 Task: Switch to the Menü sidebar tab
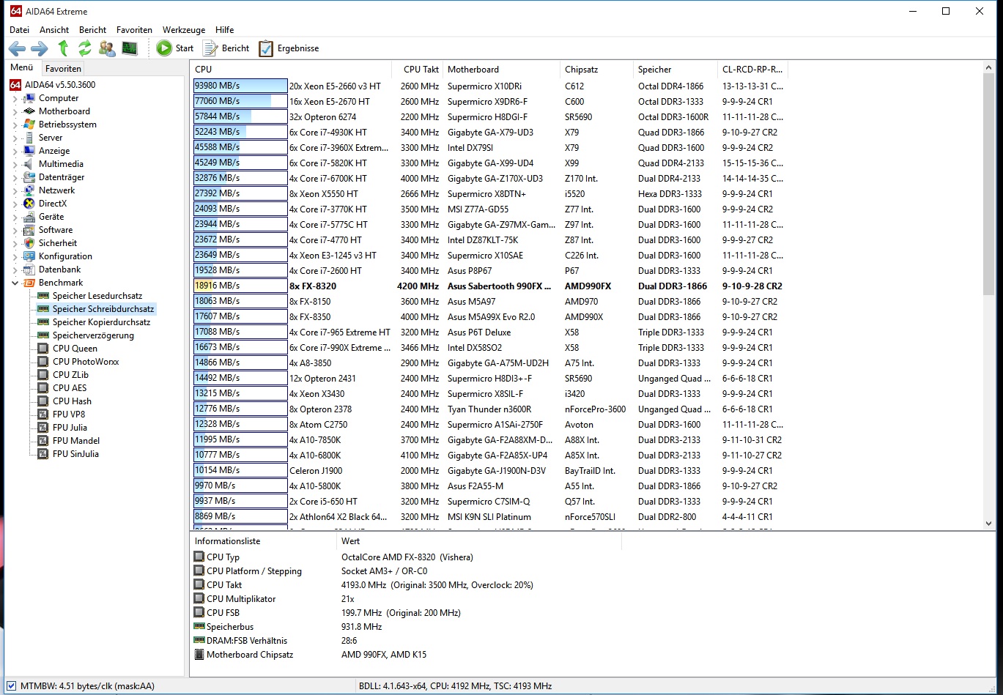22,68
